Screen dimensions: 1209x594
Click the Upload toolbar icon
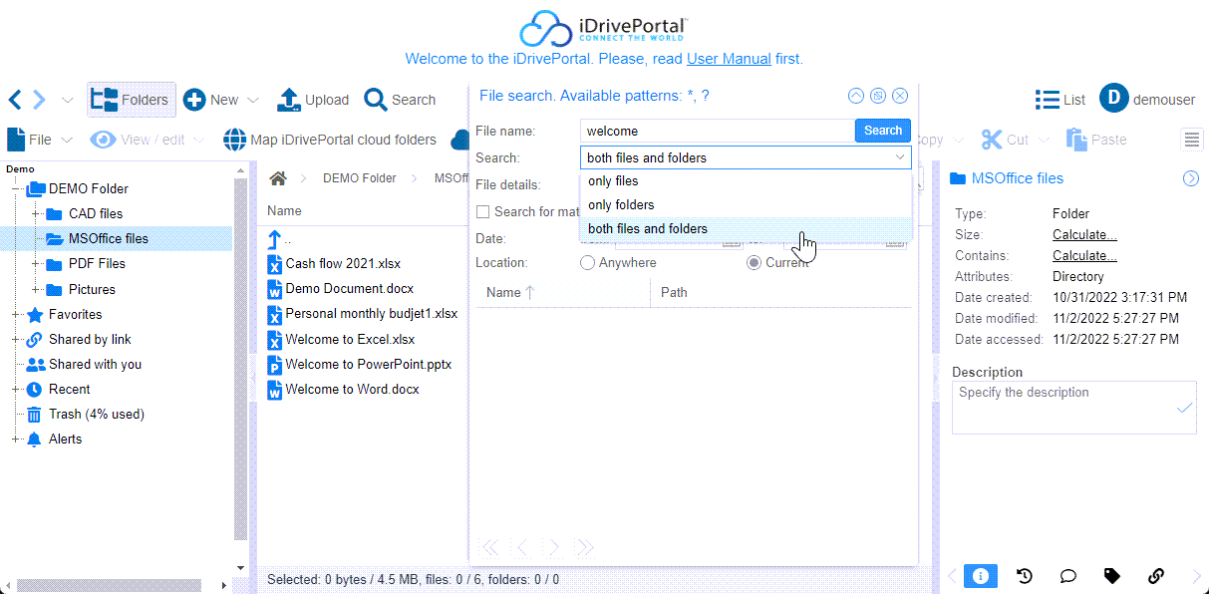click(288, 100)
